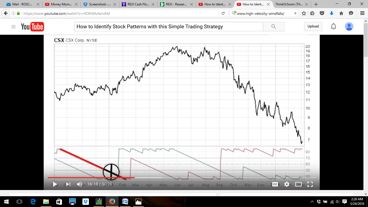The image size is (368, 207).
Task: Open the YouTube guide hamburger menu
Action: click(x=13, y=27)
